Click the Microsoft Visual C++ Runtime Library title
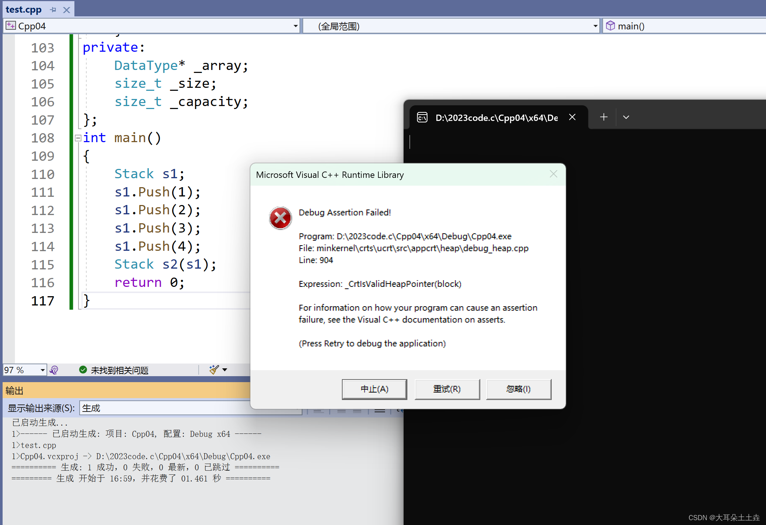 click(x=330, y=175)
